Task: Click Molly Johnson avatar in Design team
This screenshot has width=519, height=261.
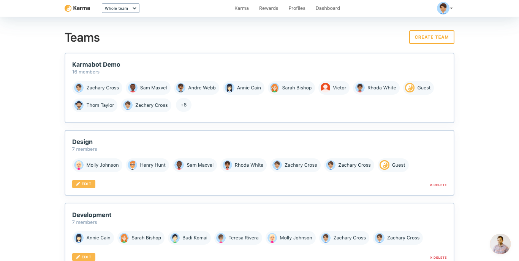Action: point(79,165)
